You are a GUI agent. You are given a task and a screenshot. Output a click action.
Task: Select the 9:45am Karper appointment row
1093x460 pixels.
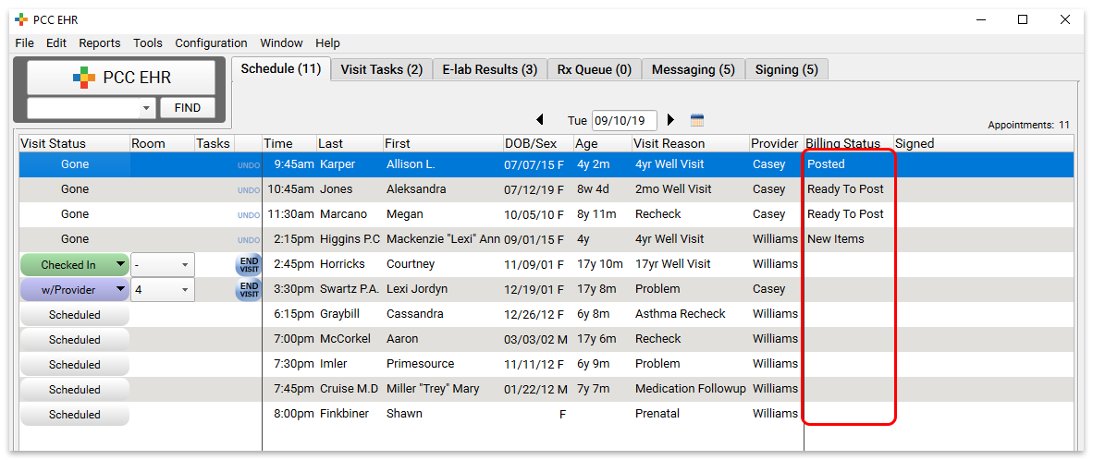coord(546,165)
